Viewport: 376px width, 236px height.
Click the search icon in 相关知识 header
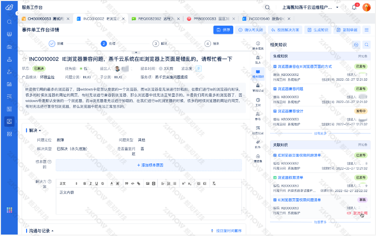tap(366, 44)
